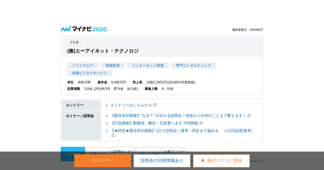Click the 情報処理 industry tag
Screen dimensions: 324x170
pos(113,65)
